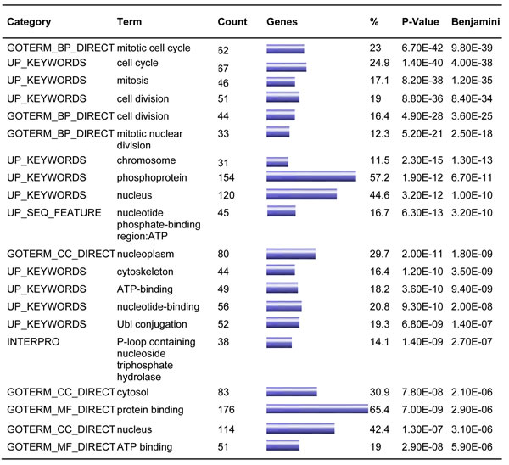
Task: Click the INTERPRO category label
Action: 33,342
